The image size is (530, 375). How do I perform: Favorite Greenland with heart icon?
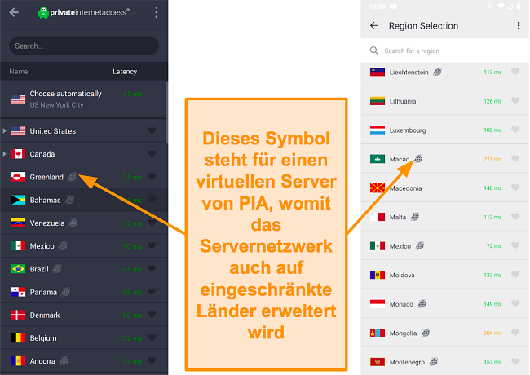pyautogui.click(x=152, y=177)
